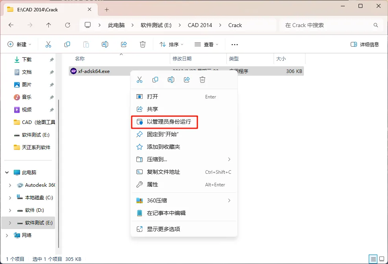Open the 排序 (Sort) dropdown
The width and height of the screenshot is (388, 264).
click(171, 44)
